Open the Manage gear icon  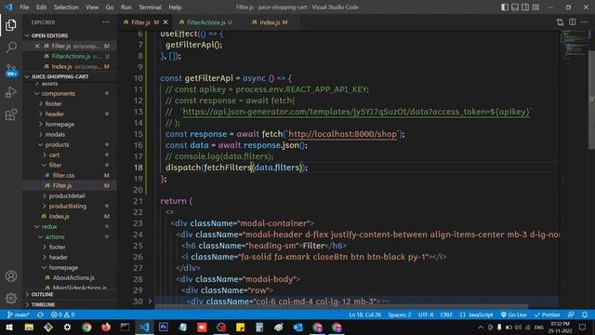point(10,298)
